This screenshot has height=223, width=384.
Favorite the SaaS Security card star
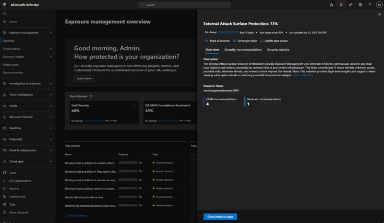click(134, 106)
